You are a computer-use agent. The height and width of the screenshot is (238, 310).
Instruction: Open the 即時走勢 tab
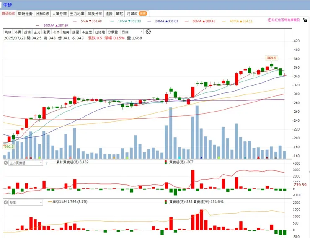[25, 13]
